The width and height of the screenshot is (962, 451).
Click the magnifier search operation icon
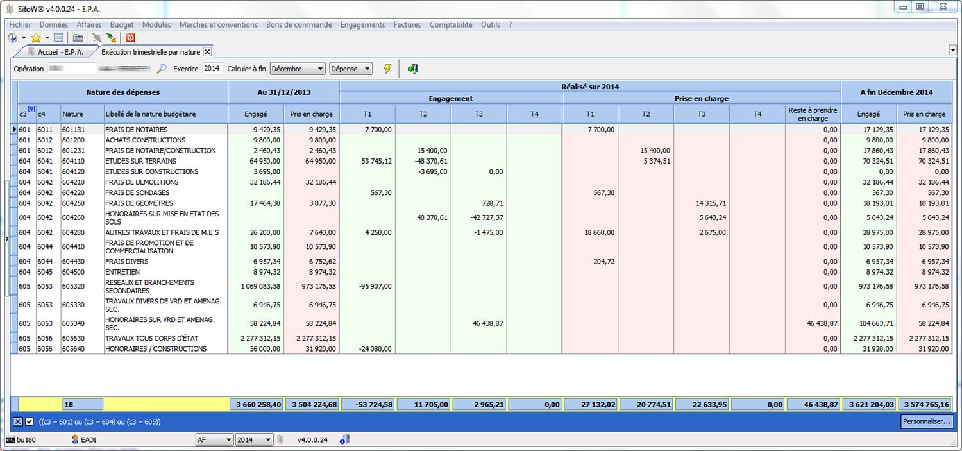click(162, 69)
